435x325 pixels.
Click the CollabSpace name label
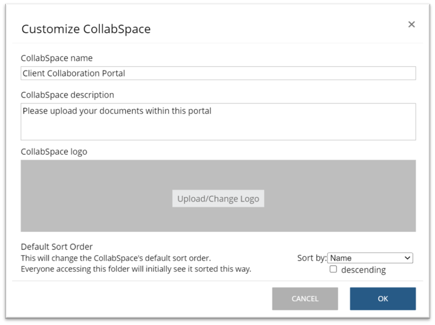pos(56,58)
